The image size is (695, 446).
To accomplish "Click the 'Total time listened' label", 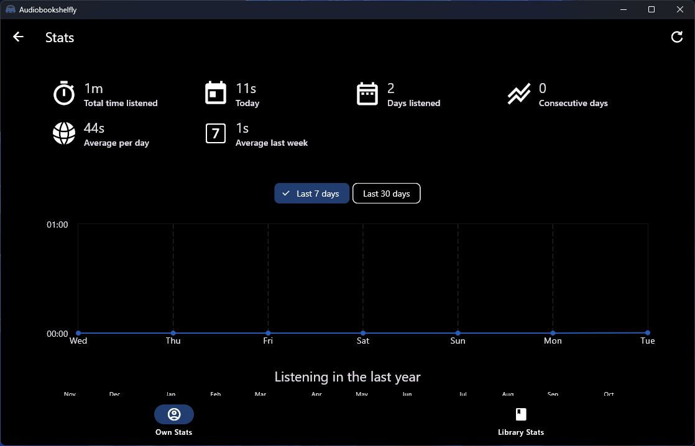I will point(121,103).
